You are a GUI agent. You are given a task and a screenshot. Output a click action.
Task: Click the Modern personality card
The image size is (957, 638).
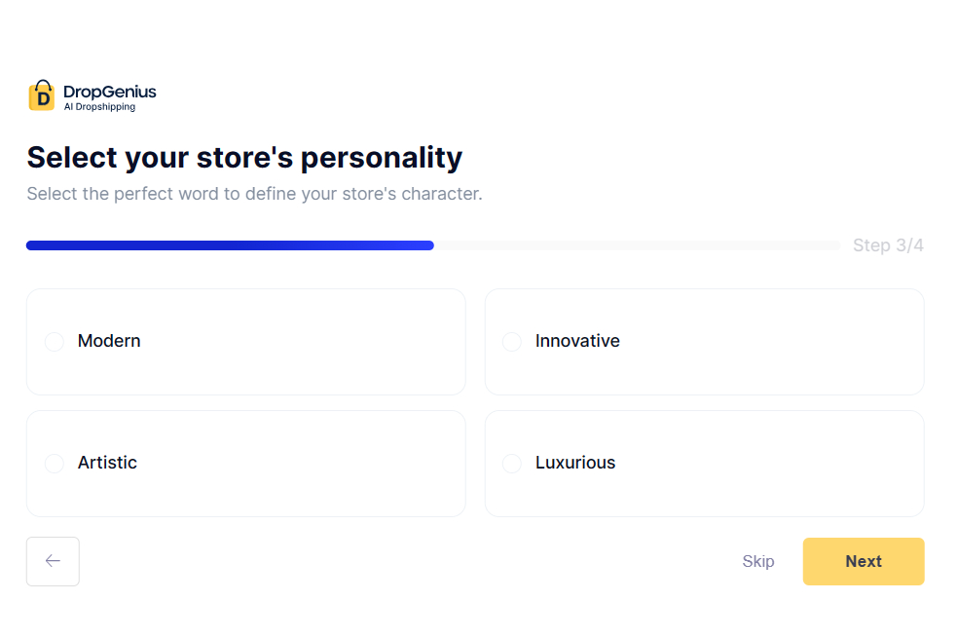pyautogui.click(x=245, y=341)
